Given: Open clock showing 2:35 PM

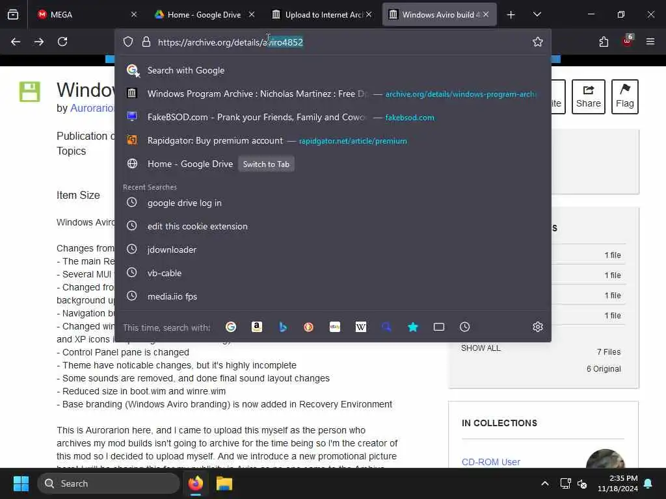Looking at the screenshot, I should coord(618,483).
